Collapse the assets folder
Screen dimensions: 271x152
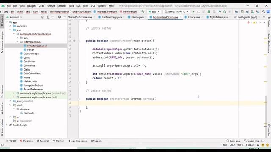click(10, 105)
